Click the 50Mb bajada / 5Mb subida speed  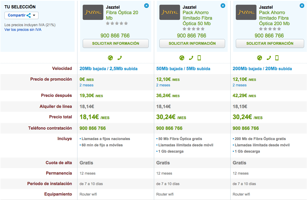point(183,69)
